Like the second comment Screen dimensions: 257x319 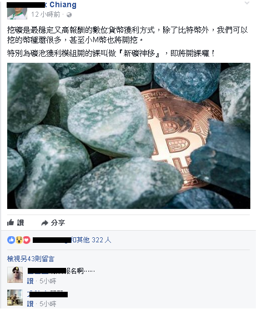pos(30,304)
